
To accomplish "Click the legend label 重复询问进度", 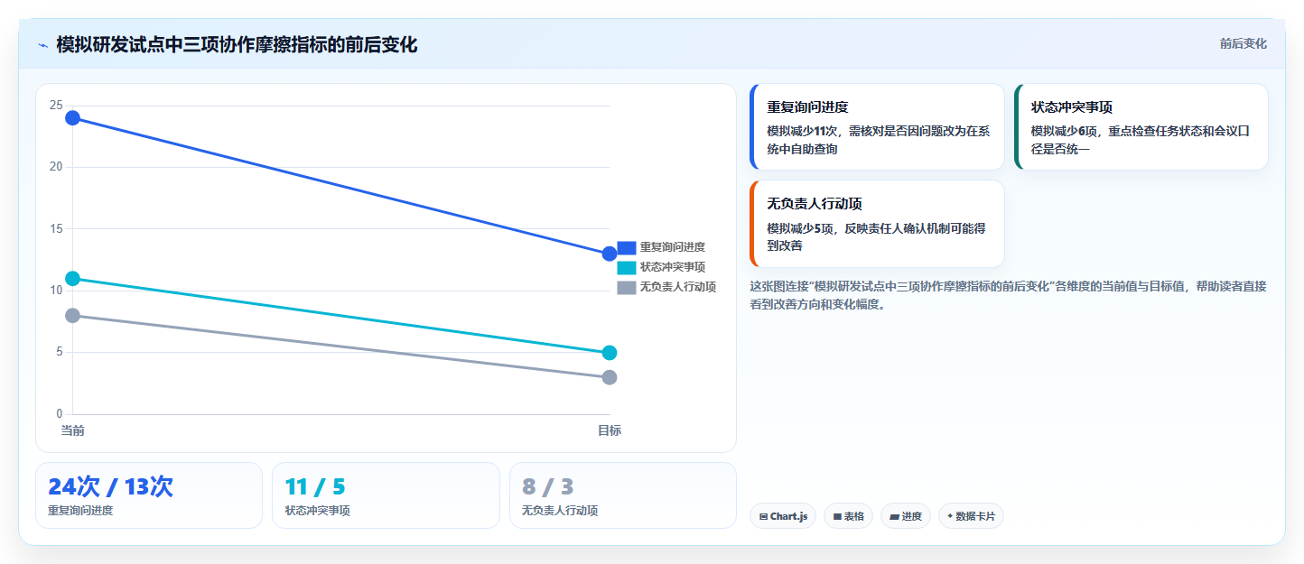I will pos(673,247).
